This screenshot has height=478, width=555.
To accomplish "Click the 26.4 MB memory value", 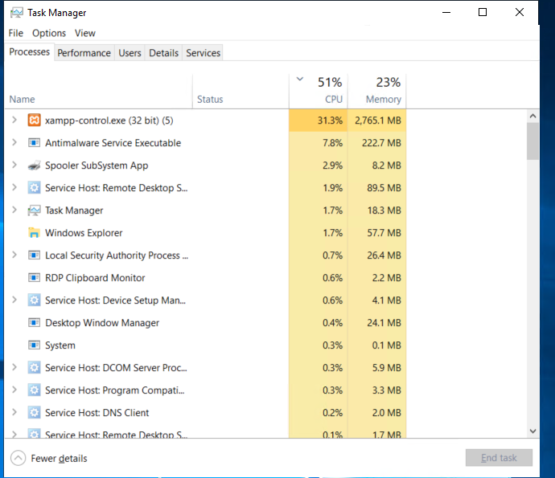I will click(x=384, y=255).
